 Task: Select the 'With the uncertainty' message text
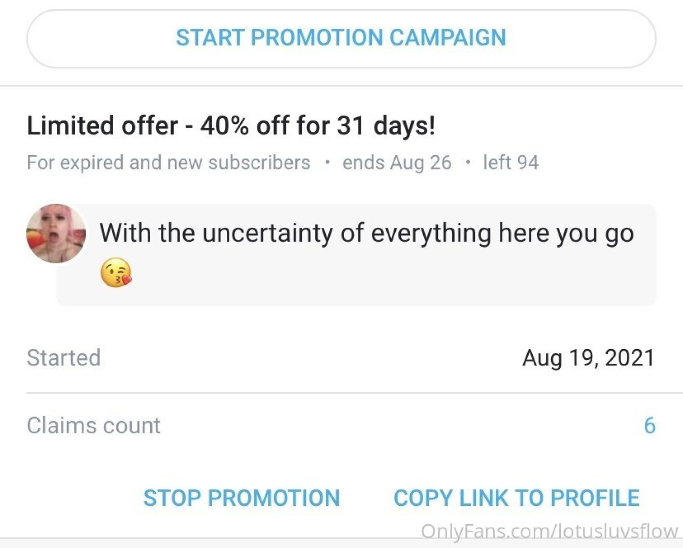pyautogui.click(x=366, y=233)
